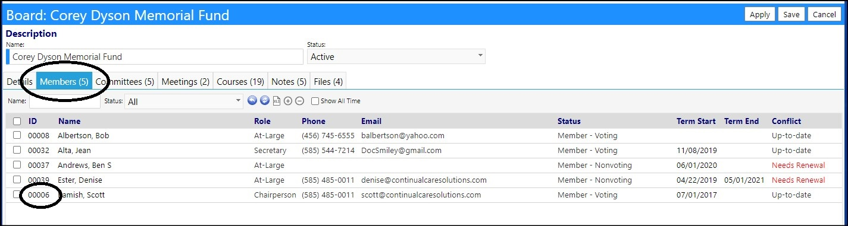Open the Courses (19) tab
Screen dimensions: 848x226
[x=240, y=81]
